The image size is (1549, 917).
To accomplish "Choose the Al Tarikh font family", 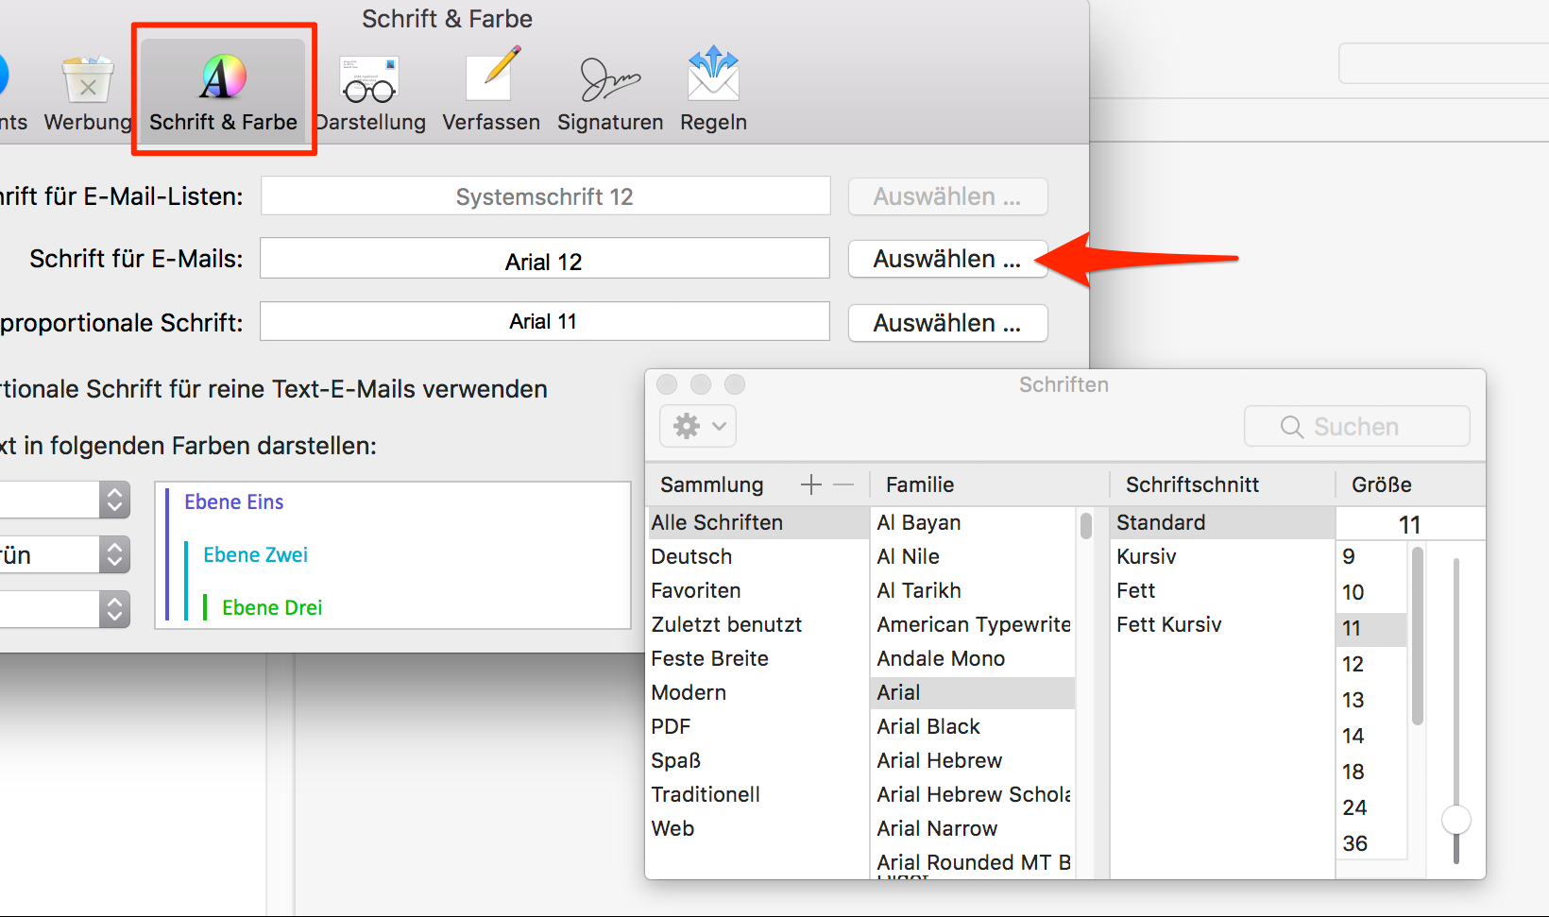I will (x=973, y=590).
